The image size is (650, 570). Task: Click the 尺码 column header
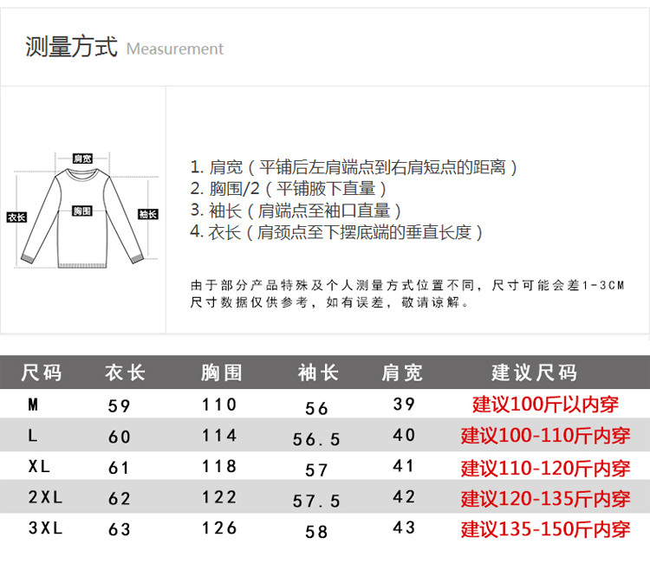coord(42,373)
